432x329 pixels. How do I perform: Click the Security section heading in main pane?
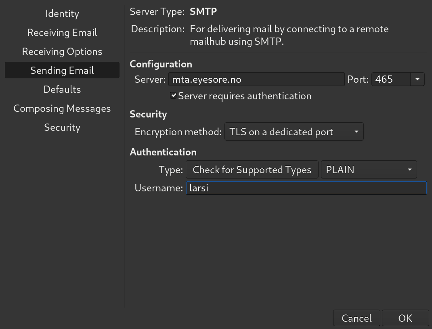pyautogui.click(x=148, y=114)
